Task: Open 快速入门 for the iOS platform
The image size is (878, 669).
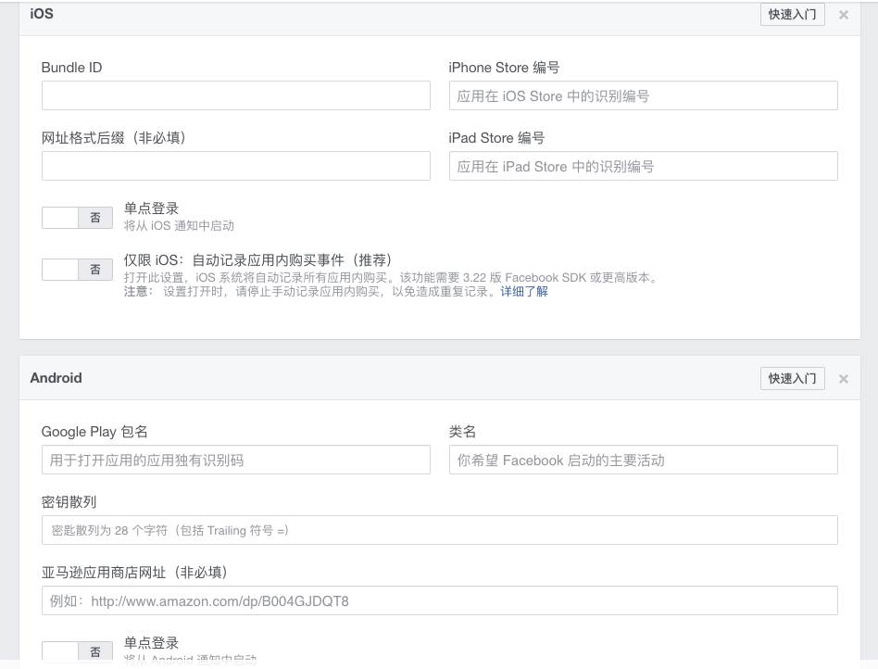Action: [792, 14]
